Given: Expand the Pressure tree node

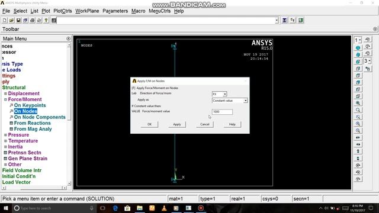Looking at the screenshot, I should point(5,135).
